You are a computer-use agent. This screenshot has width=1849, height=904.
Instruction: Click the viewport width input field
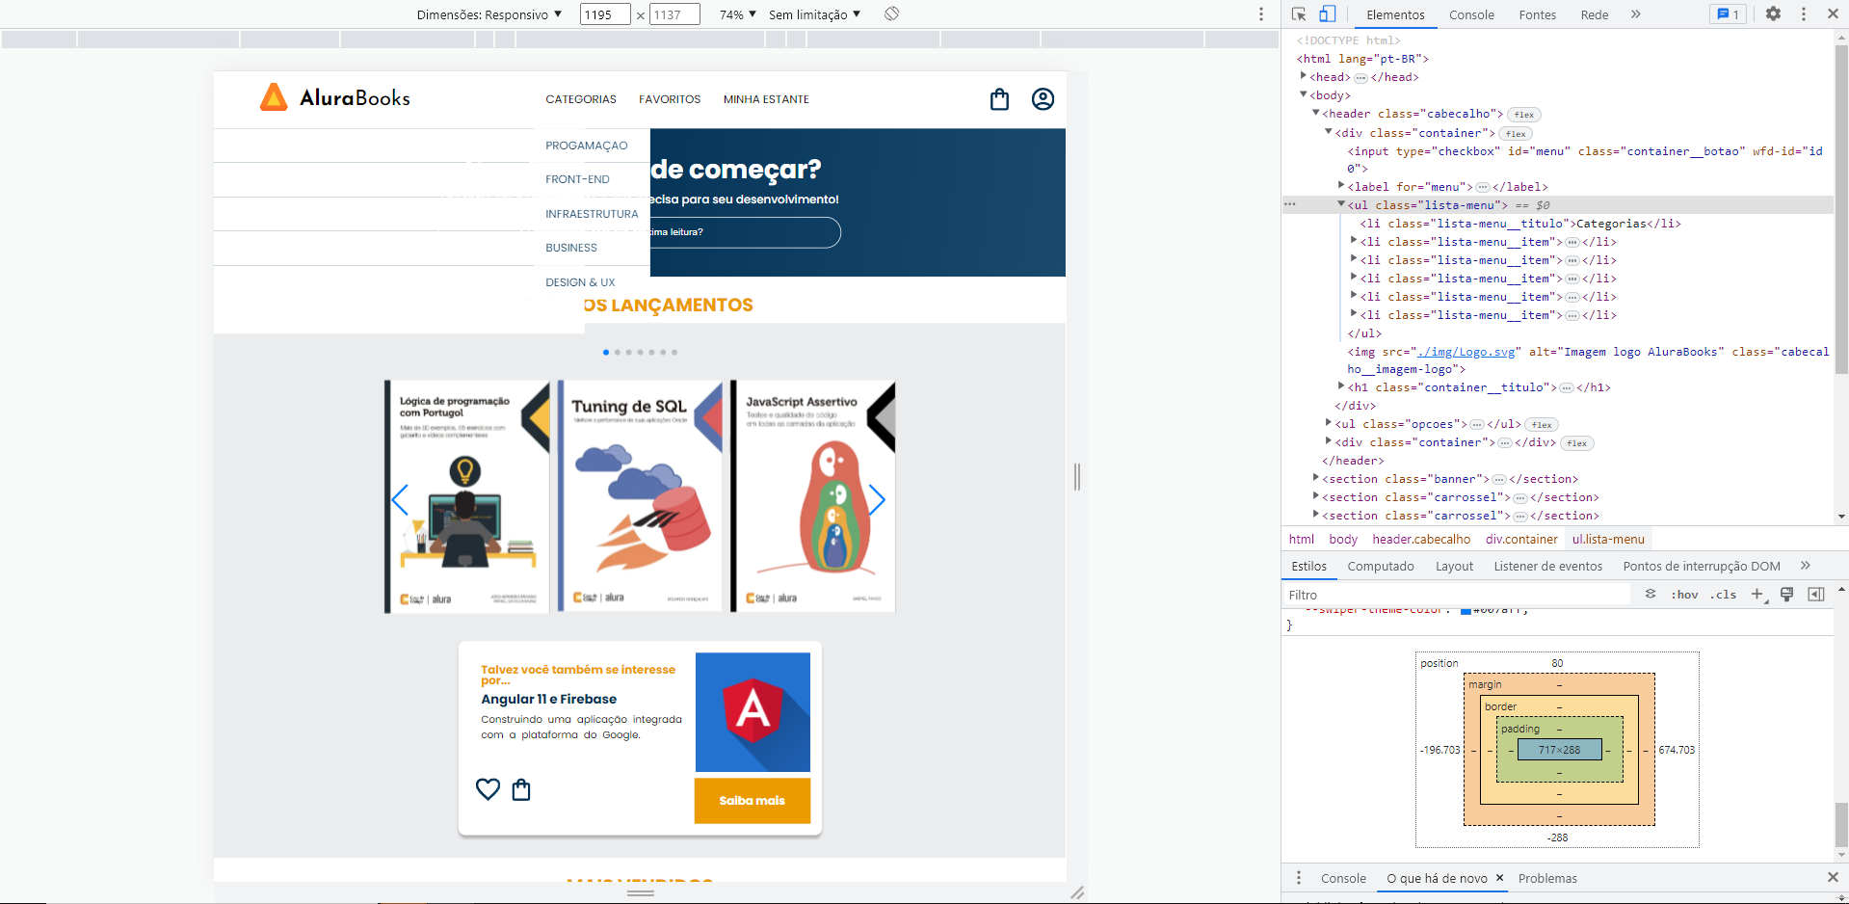(x=605, y=14)
